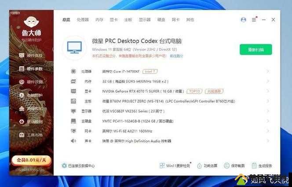Image resolution: width=292 pixels, height=187 pixels.
Task: Click the 已连接云数据中心 status icon
Action: click(64, 165)
